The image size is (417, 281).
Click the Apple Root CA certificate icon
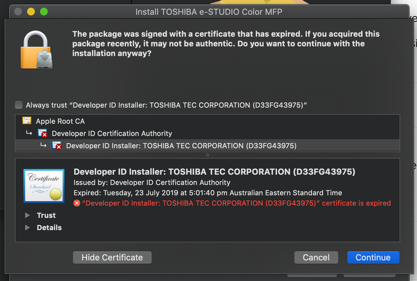click(x=27, y=121)
